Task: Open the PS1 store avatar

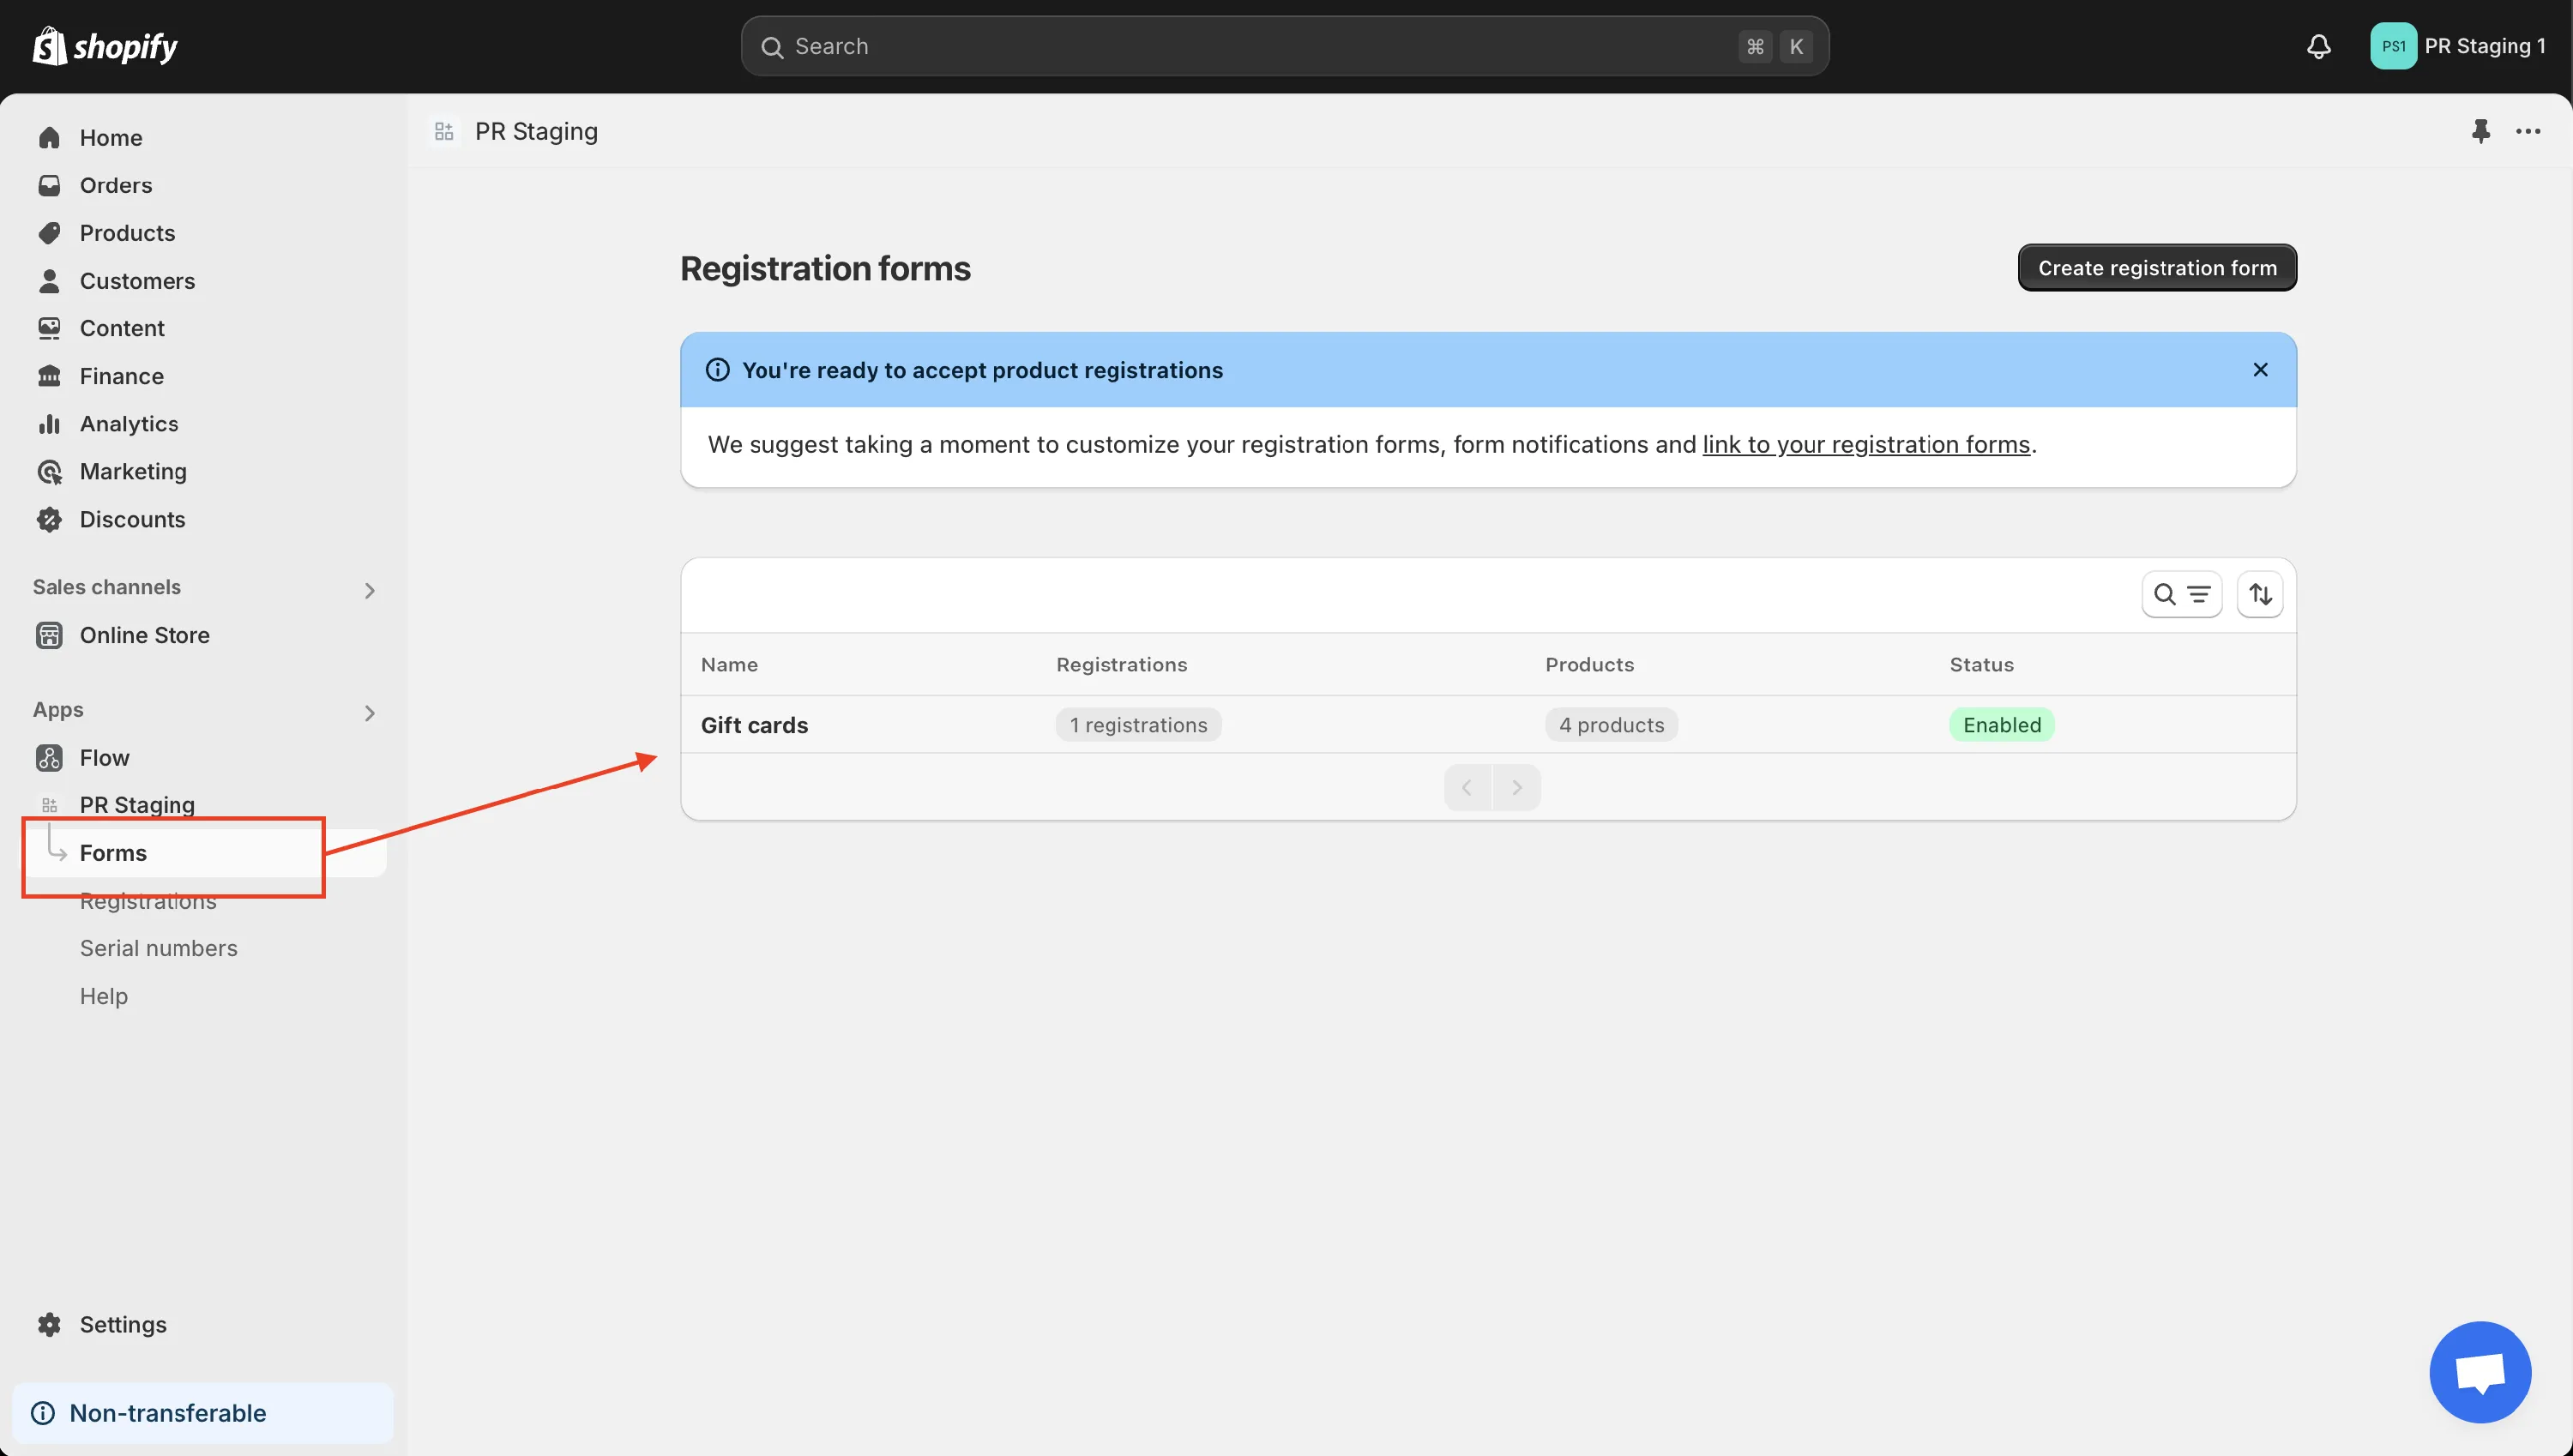Action: tap(2393, 46)
